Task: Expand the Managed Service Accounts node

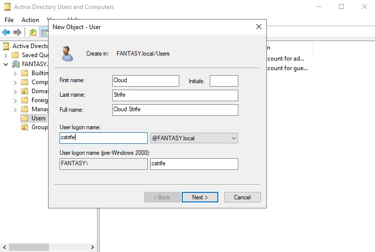Action: pos(16,110)
